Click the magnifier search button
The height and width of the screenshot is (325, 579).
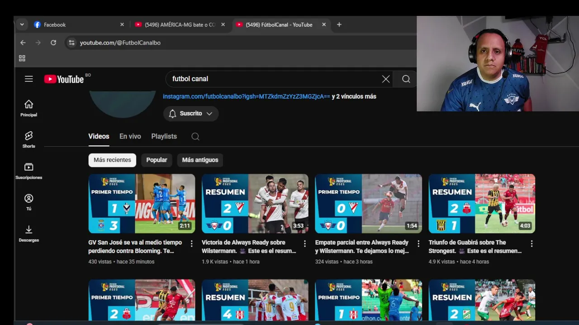[406, 79]
